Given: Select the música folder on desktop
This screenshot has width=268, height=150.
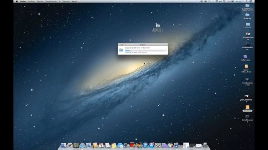Looking at the screenshot, I should (x=248, y=25).
